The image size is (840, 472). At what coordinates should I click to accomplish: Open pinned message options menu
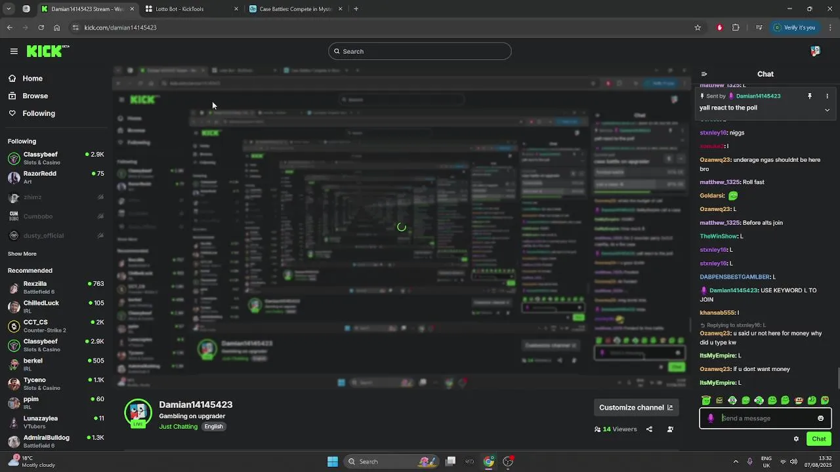point(827,96)
